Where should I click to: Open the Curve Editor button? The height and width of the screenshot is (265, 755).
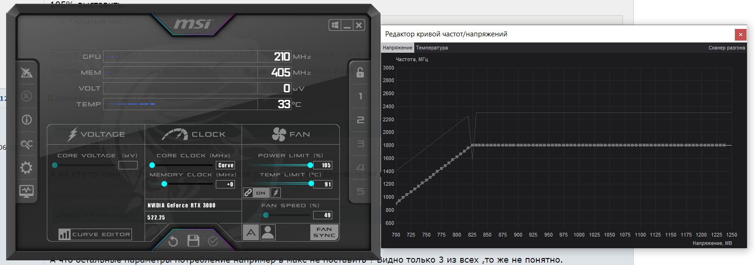(x=95, y=234)
